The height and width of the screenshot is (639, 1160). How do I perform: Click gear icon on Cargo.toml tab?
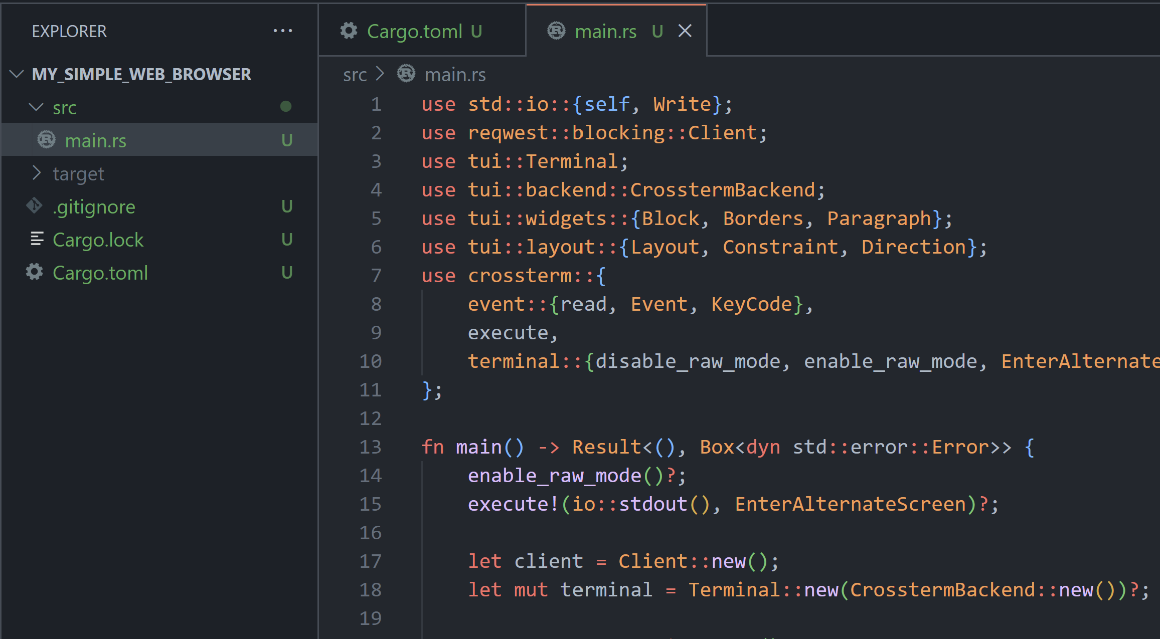[x=349, y=31]
